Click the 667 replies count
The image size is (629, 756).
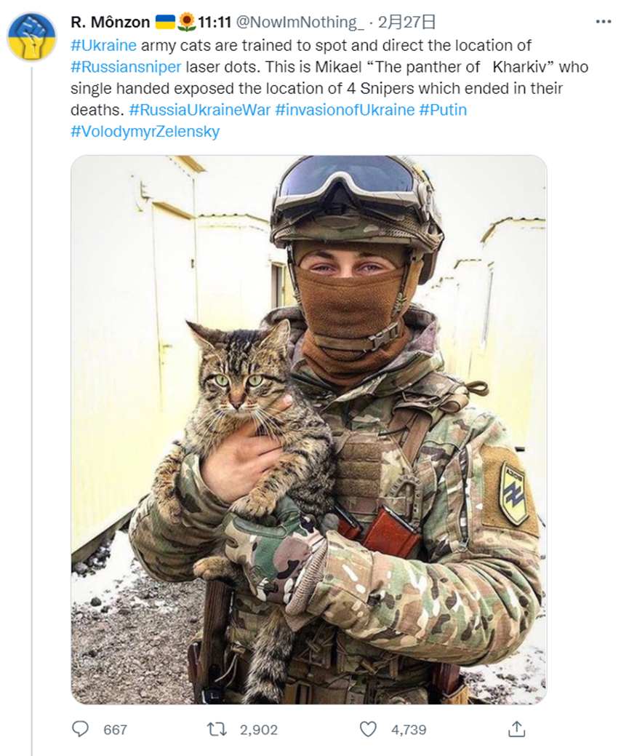pos(115,730)
